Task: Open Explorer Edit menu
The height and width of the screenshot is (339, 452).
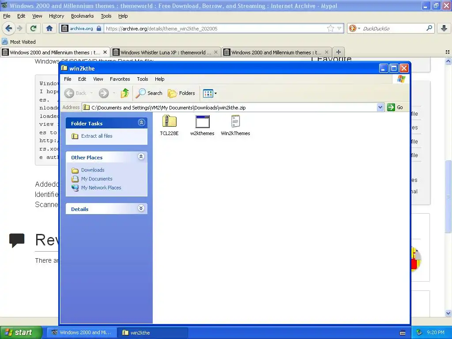Action: coord(82,79)
